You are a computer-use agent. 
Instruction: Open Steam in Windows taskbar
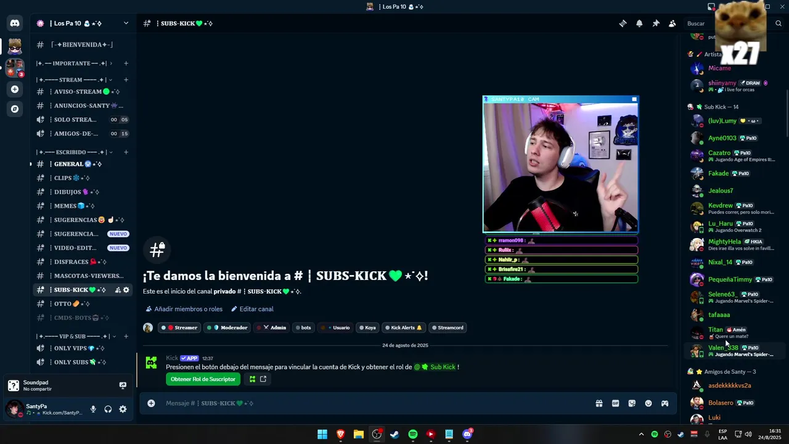394,435
